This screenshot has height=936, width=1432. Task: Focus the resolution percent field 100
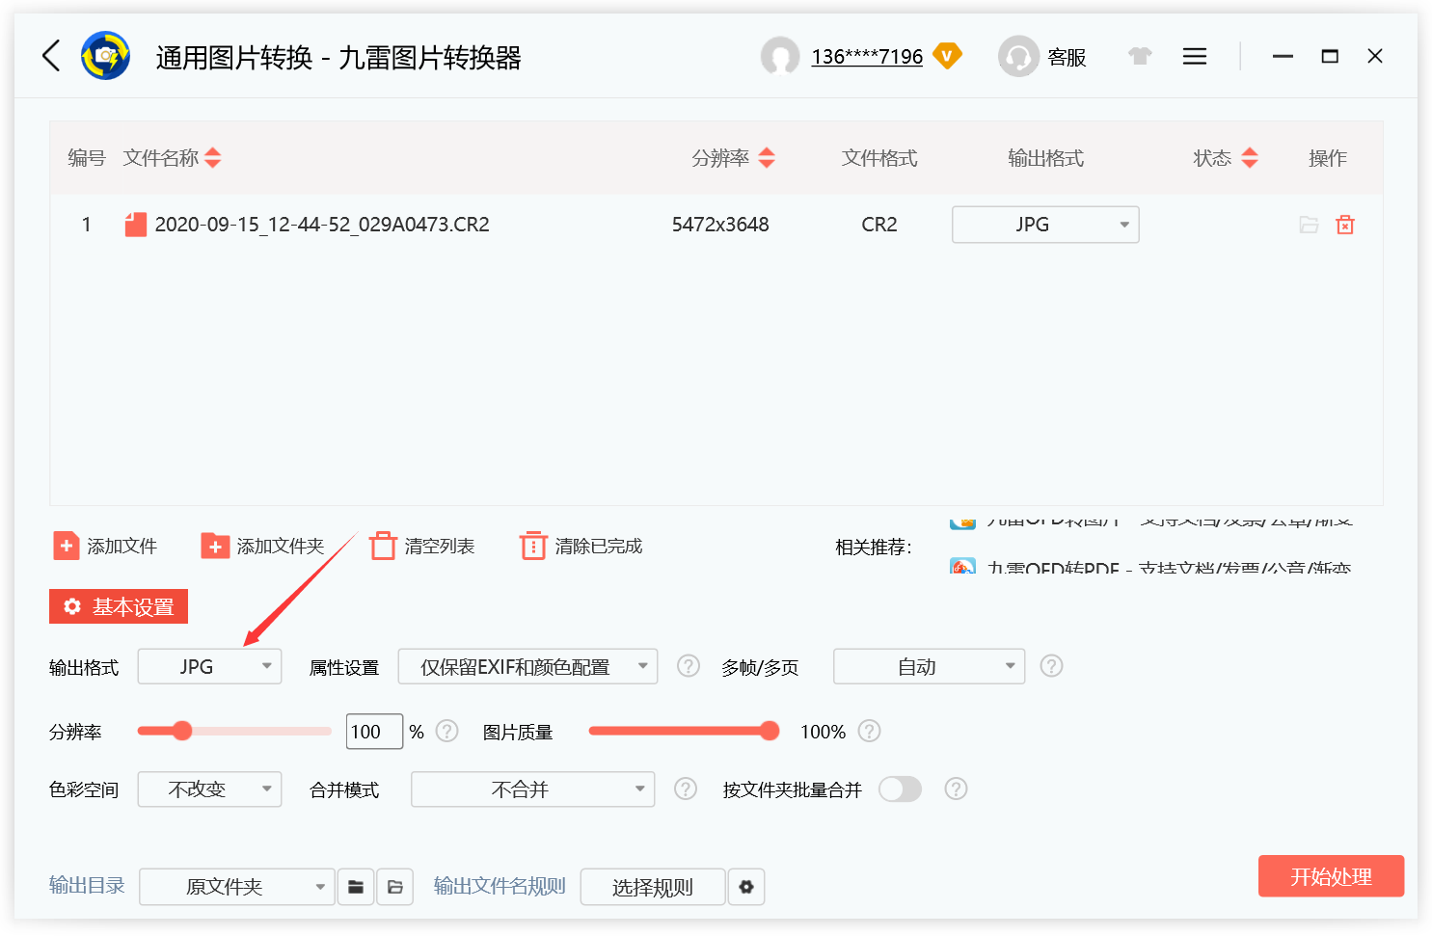tap(374, 732)
